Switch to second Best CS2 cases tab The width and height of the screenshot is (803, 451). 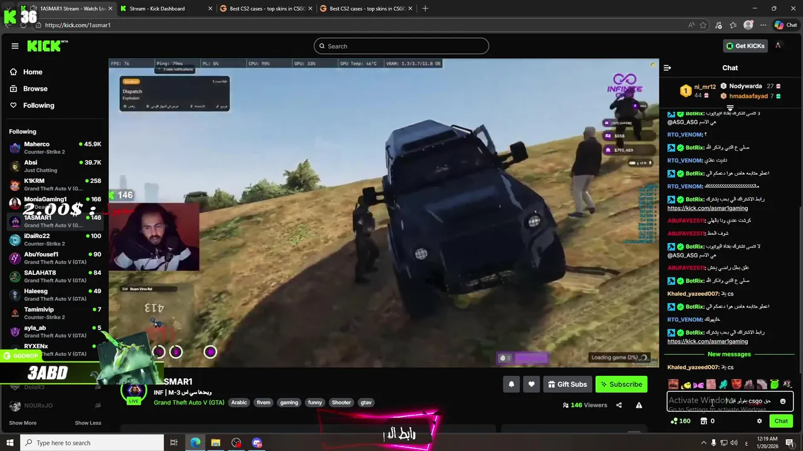tap(367, 9)
